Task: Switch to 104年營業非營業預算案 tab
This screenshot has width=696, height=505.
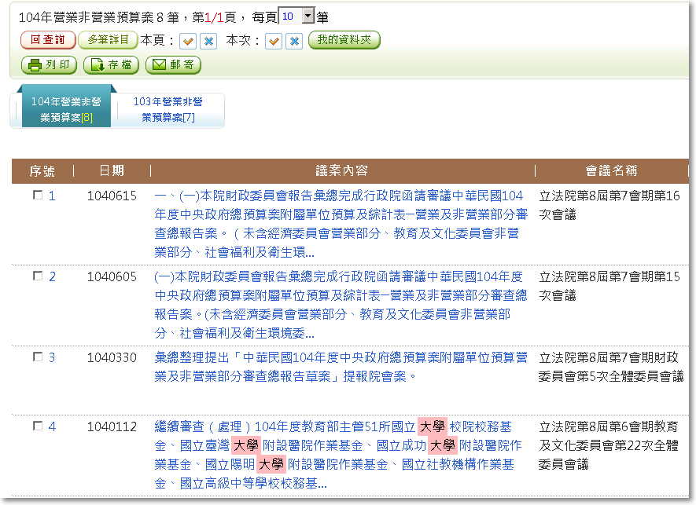Action: click(66, 109)
